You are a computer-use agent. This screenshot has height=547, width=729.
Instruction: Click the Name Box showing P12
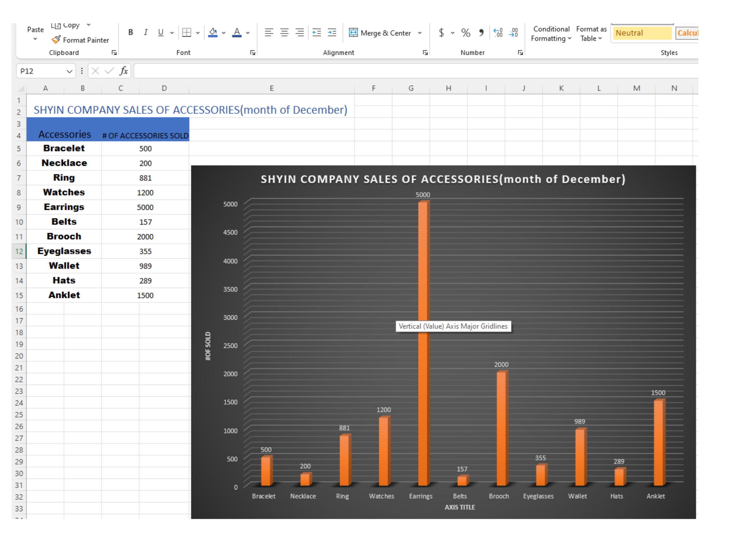[x=41, y=71]
